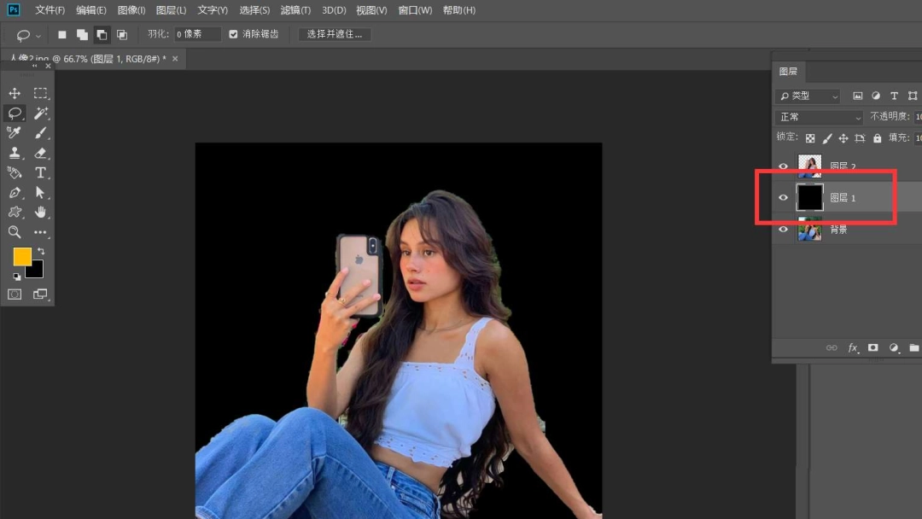Toggle lock all for the layer

(x=878, y=138)
